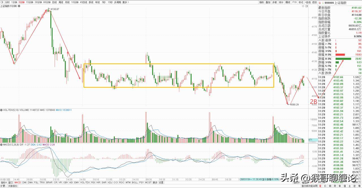The height and width of the screenshot is (188, 362).
Task: Click the A股 涨停 count 52
Action: click(x=360, y=40)
